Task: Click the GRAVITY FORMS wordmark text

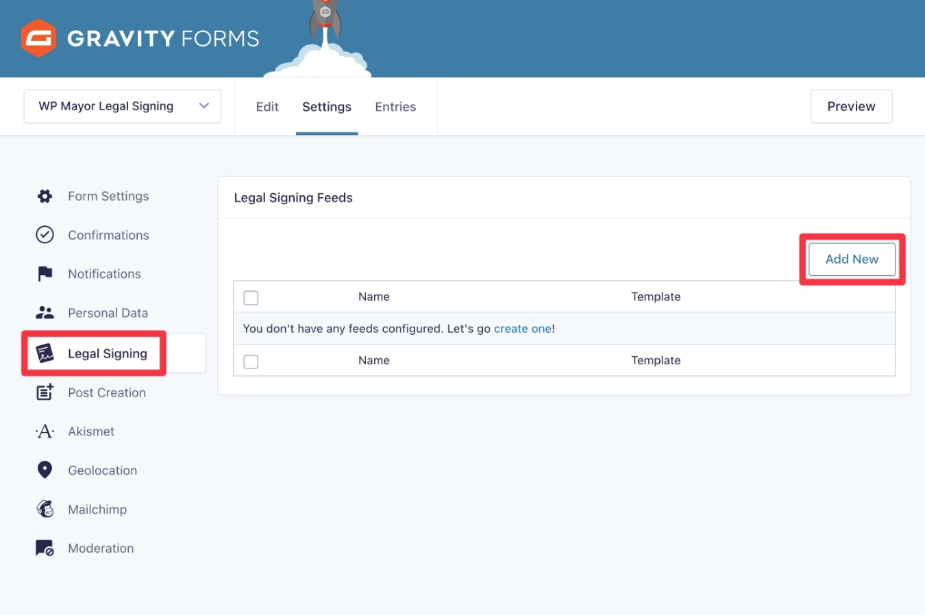Action: click(x=163, y=38)
